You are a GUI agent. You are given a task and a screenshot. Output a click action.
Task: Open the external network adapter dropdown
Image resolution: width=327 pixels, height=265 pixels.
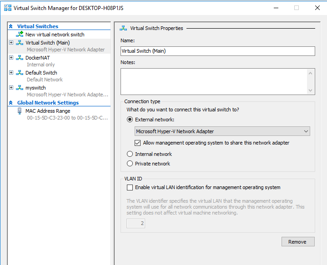click(222, 131)
